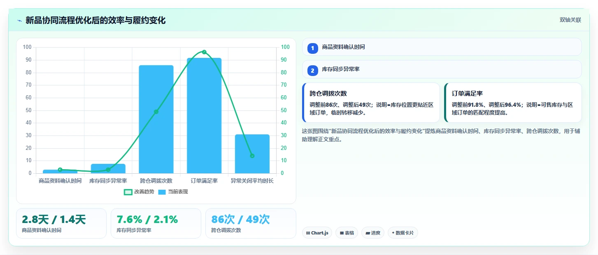
Task: Click description text 调整前91.8%、调整后96.4%
Action: [x=487, y=105]
